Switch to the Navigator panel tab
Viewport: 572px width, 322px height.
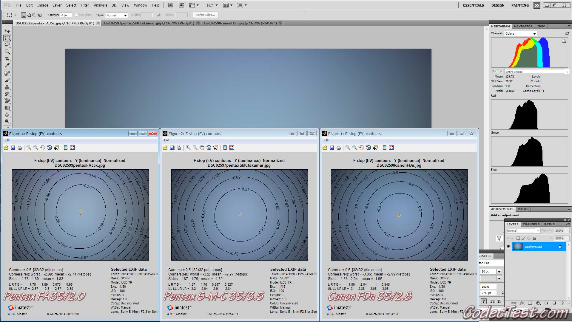pos(523,26)
